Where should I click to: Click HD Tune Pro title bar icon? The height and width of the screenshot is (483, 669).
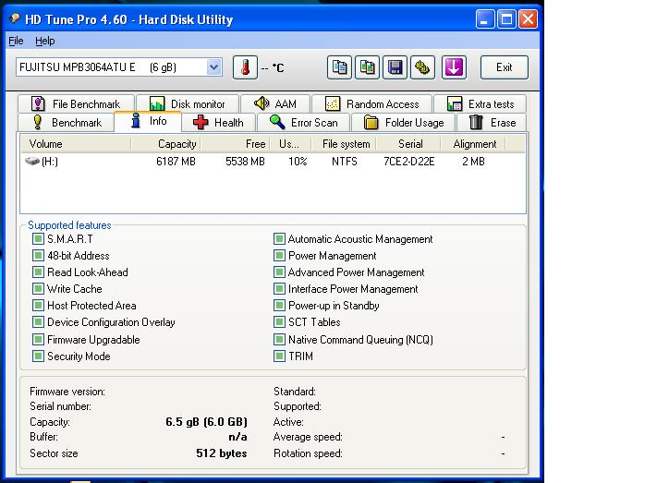pyautogui.click(x=15, y=18)
